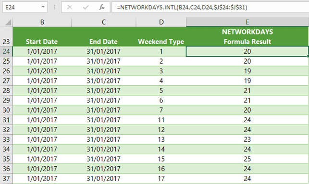This screenshot has width=309, height=184.
Task: Select the start date cell in row 37
Action: 42,179
